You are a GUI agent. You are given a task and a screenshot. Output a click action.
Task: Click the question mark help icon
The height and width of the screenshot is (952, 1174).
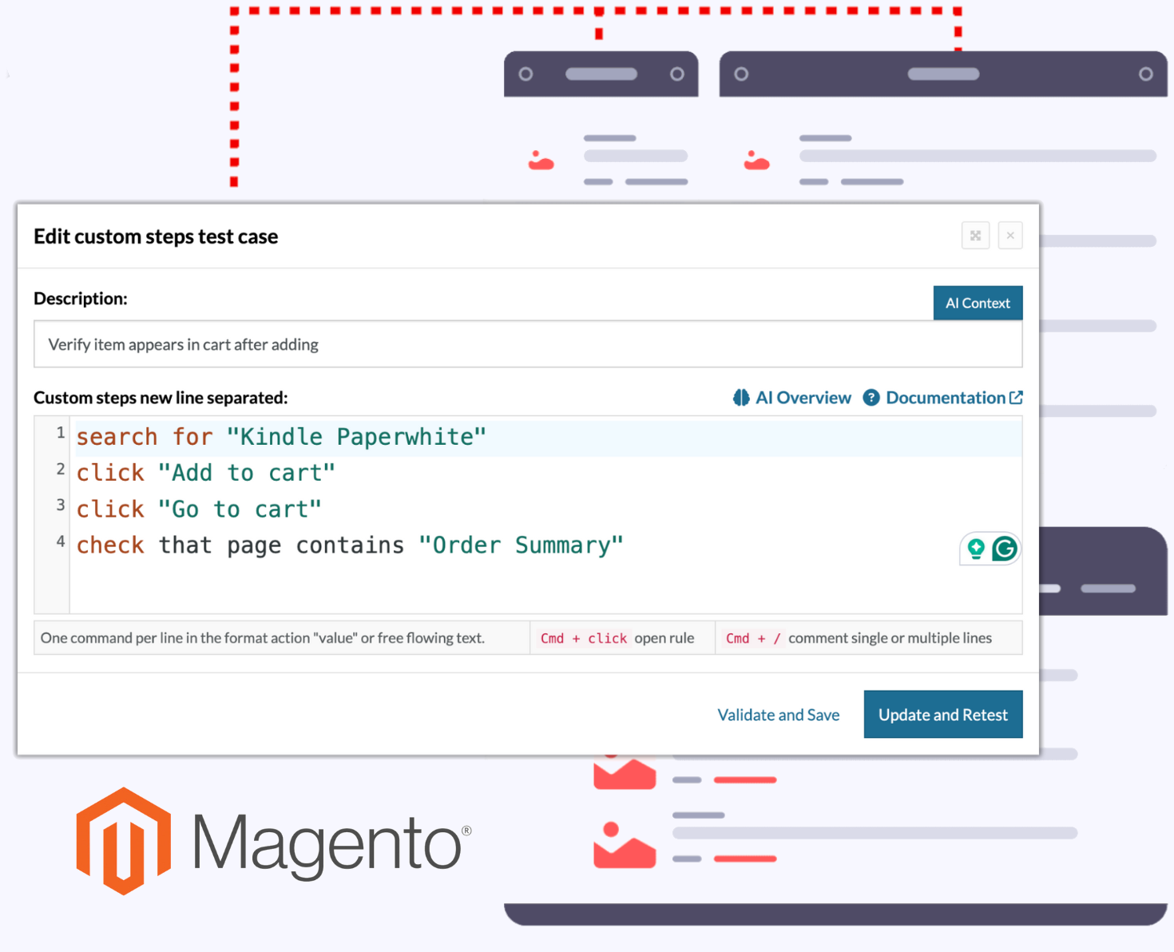[x=871, y=398]
